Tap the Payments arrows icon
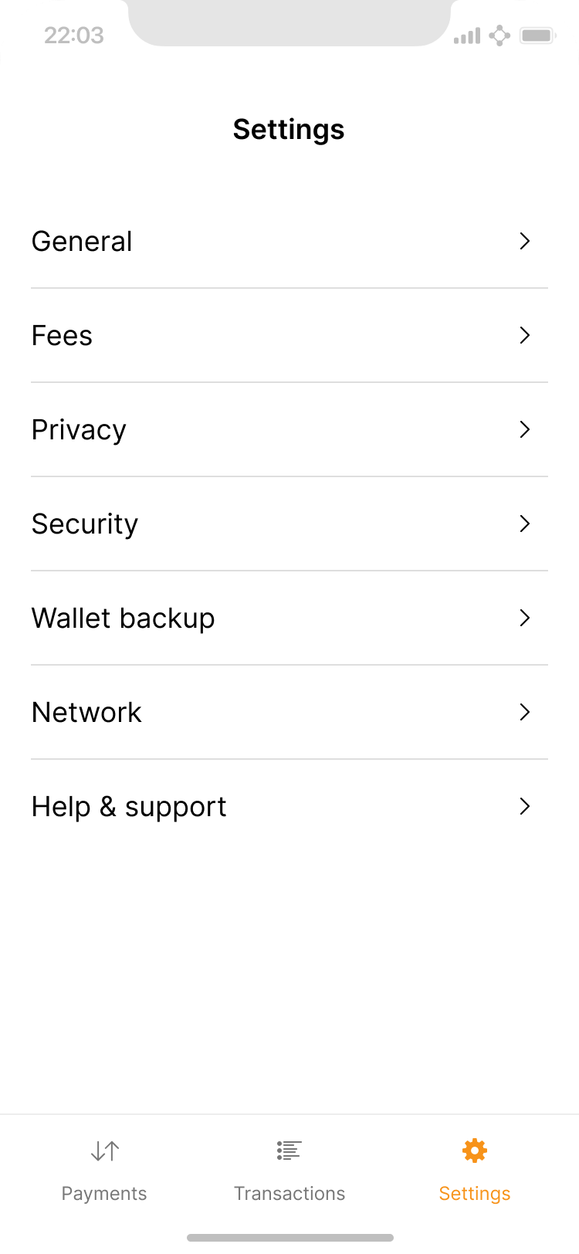Viewport: 579px width, 1254px height. 104,1151
